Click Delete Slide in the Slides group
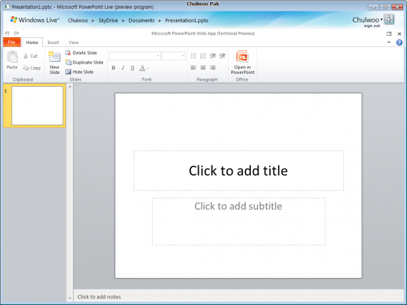 [x=81, y=53]
